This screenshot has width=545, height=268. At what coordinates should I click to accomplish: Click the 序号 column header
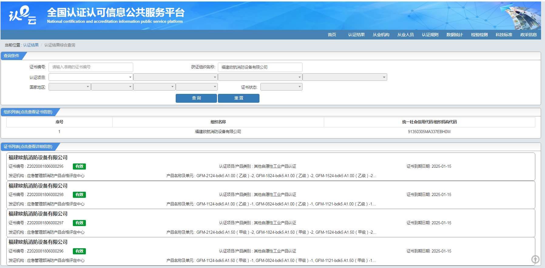[x=59, y=122]
